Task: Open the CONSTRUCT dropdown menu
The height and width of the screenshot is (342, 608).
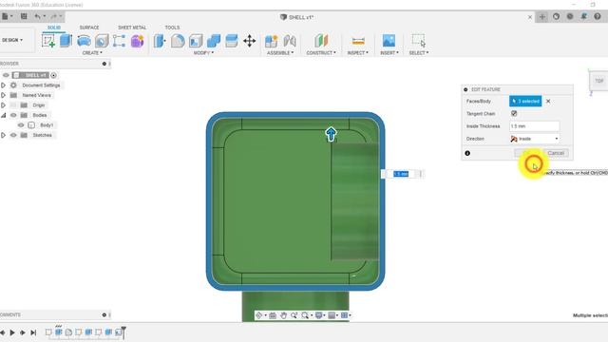Action: click(321, 53)
